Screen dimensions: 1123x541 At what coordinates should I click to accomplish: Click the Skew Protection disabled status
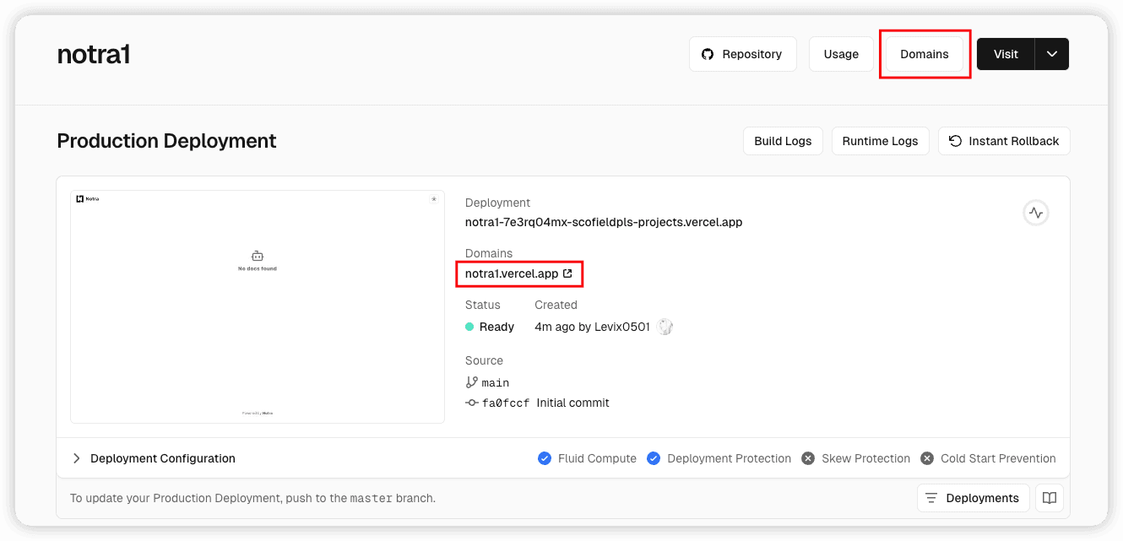(x=807, y=458)
